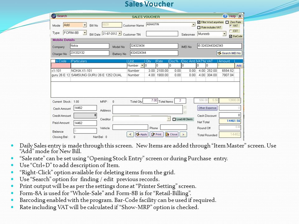Open the Unit Number dropdown in grid
This screenshot has width=299, height=224.
pos(142,66)
